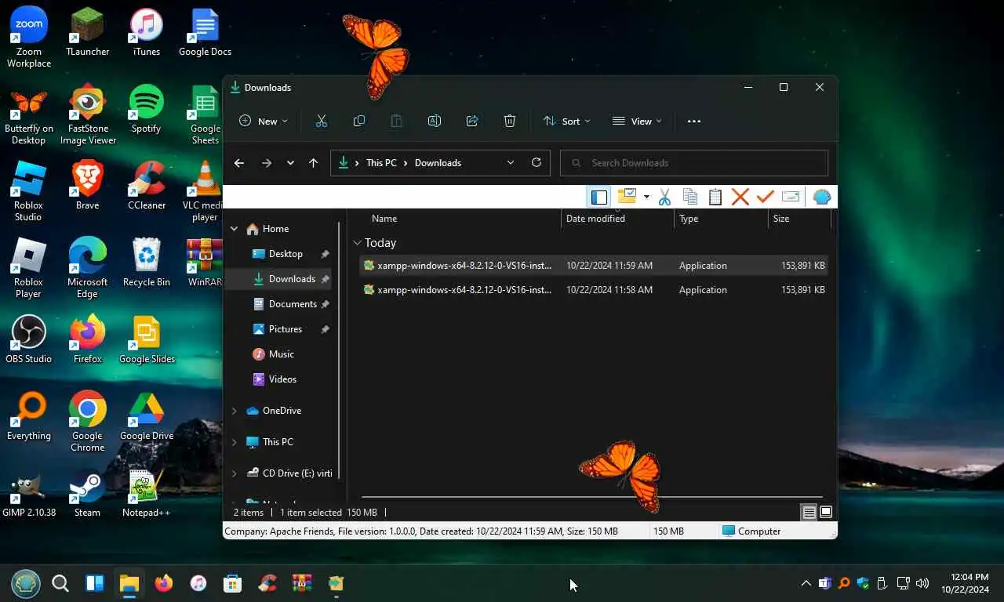Open the Start menu shell button
Viewport: 1004px width, 602px height.
[x=24, y=583]
